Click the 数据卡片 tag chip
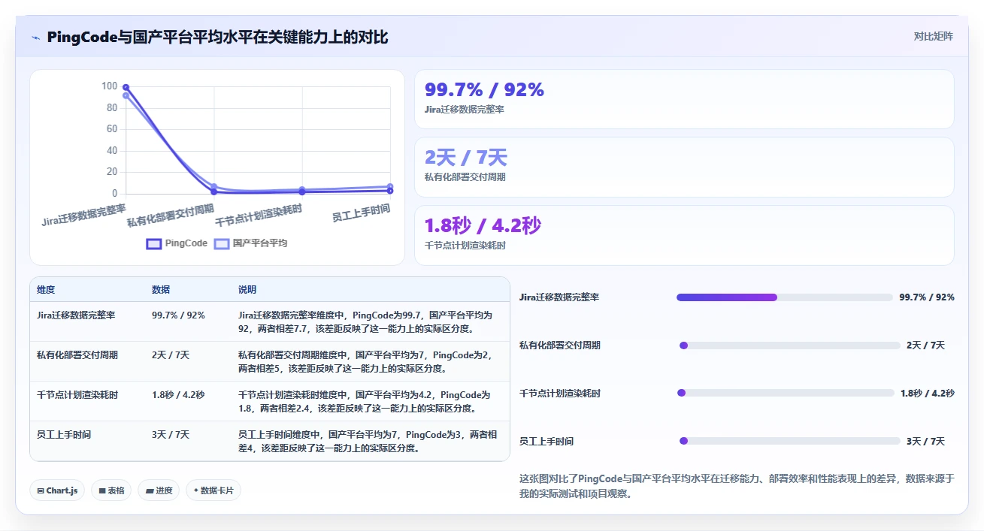This screenshot has width=984, height=531. coord(213,490)
